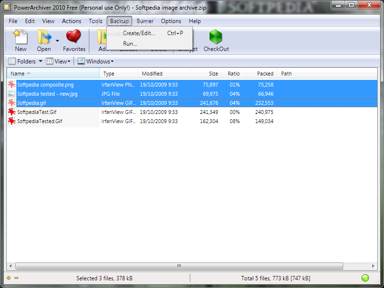The height and width of the screenshot is (288, 384).
Task: Click the yellow plus icon in status bar
Action: 9,278
